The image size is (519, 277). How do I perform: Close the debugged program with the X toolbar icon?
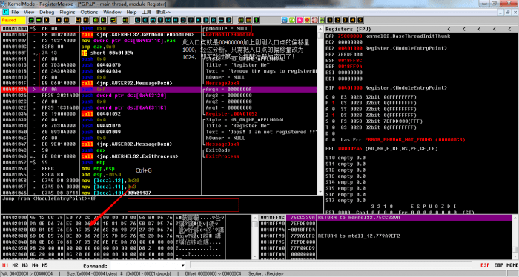click(x=47, y=20)
